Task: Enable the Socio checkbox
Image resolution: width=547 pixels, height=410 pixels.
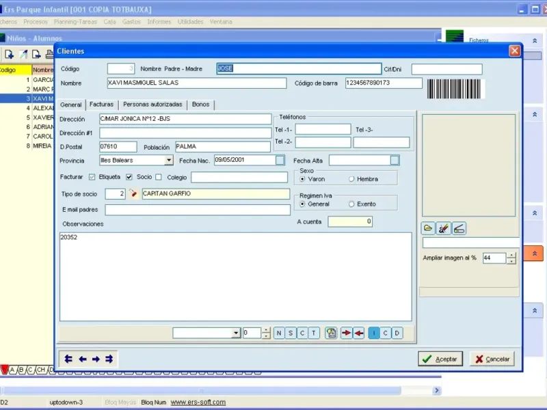Action: pos(159,177)
